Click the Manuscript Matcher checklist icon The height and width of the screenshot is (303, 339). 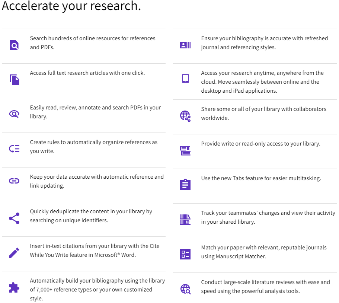click(x=185, y=254)
